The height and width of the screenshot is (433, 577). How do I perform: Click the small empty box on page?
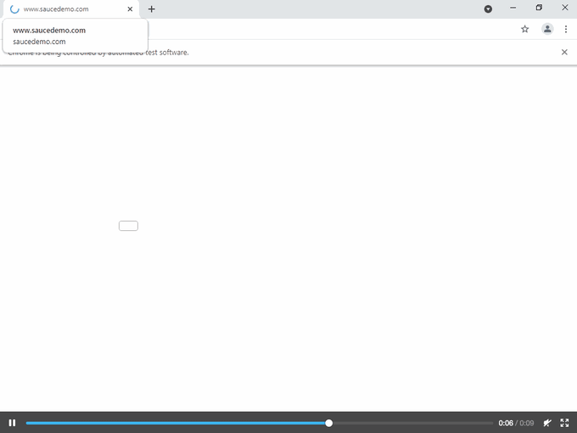coord(128,226)
